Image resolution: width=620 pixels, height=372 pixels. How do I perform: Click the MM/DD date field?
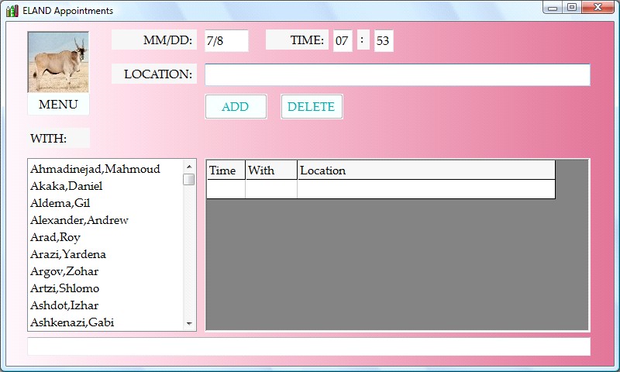(x=226, y=41)
